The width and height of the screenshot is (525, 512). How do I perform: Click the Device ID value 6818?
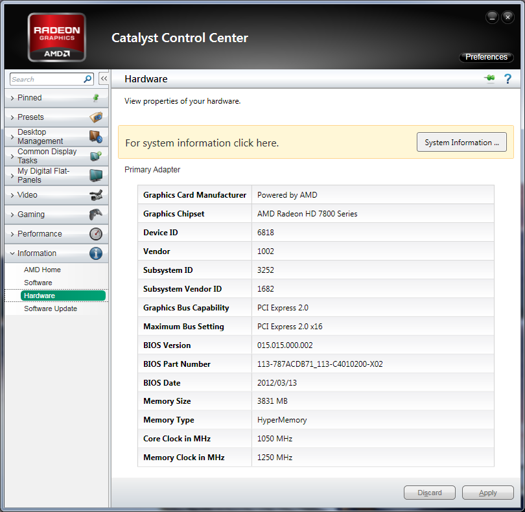click(266, 233)
